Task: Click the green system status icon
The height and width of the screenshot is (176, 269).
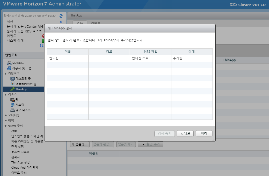Action: [x=43, y=41]
